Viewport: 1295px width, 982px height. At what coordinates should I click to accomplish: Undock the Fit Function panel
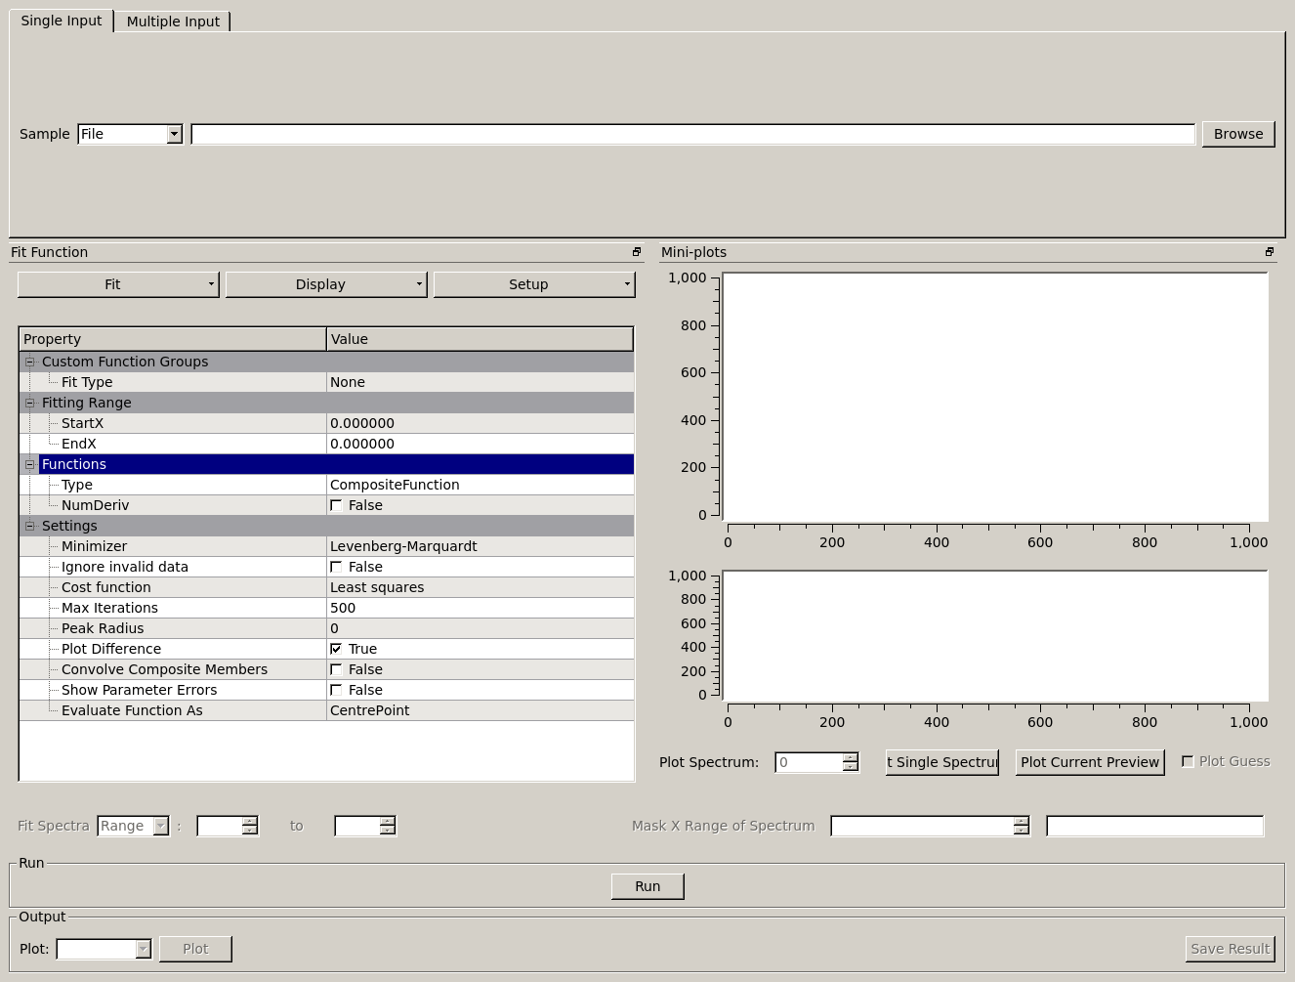click(x=637, y=252)
